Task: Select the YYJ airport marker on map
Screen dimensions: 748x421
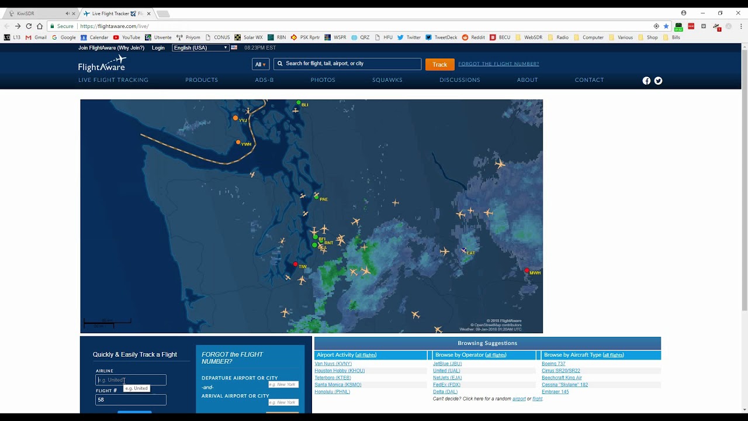Action: (236, 118)
